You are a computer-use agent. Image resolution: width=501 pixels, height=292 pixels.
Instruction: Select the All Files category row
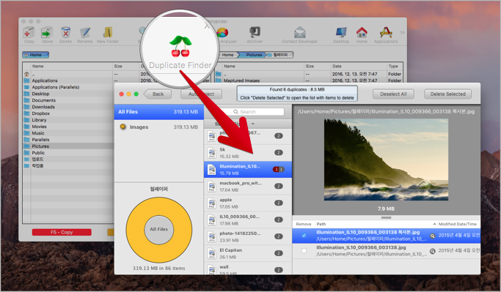[158, 112]
